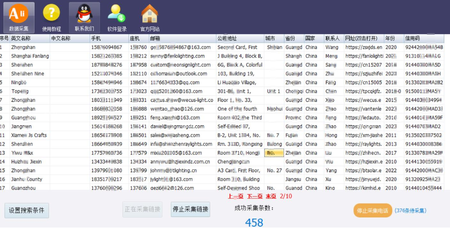
Task: Open the 使用教程 help icon
Action: [x=51, y=18]
